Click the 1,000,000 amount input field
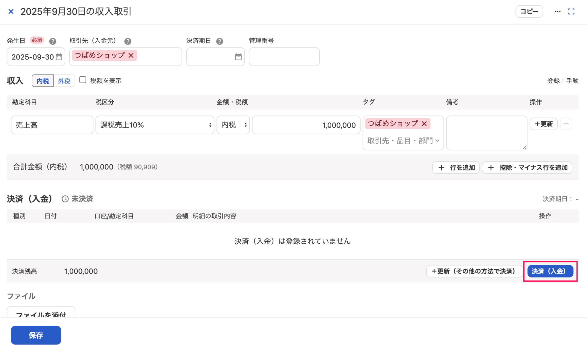 pos(306,125)
